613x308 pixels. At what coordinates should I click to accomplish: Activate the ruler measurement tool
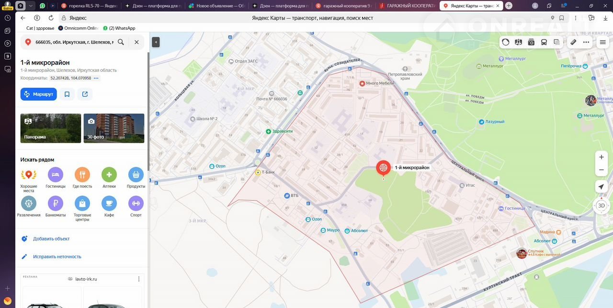pos(573,42)
